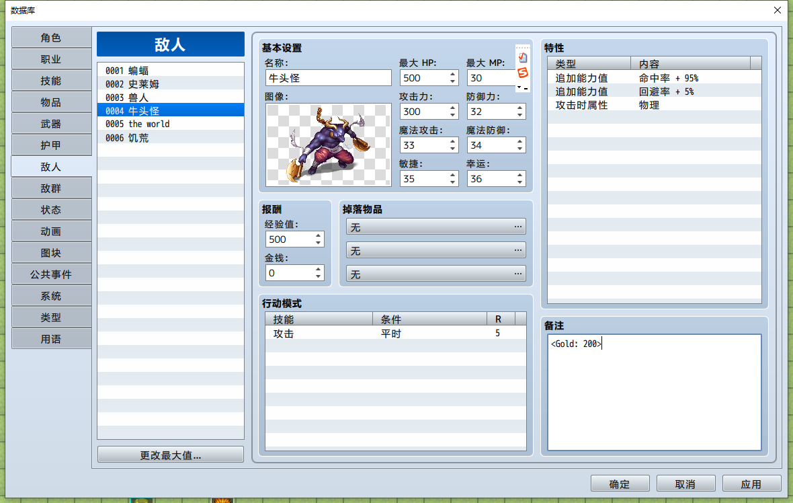Increase 幸运 value with the up arrow
This screenshot has height=503, width=793.
coord(520,175)
